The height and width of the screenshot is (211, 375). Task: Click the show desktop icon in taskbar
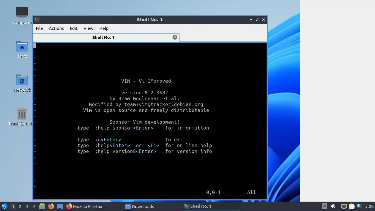pyautogui.click(x=60, y=206)
